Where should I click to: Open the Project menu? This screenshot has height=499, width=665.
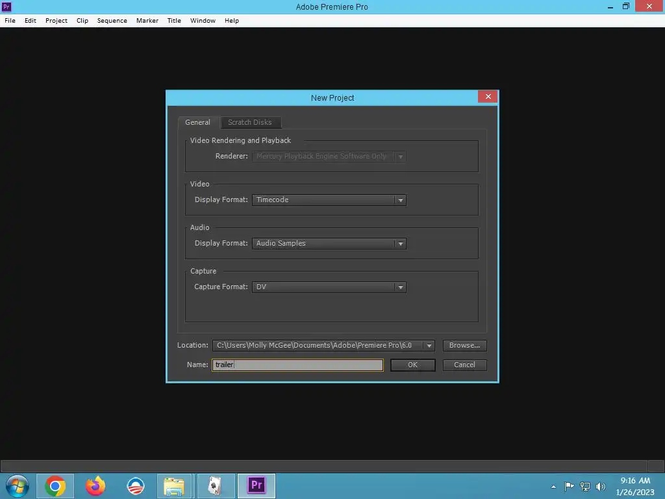56,20
